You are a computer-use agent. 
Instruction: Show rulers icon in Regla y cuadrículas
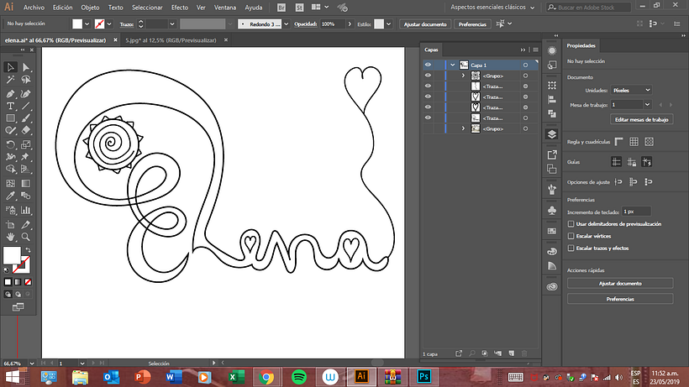click(618, 141)
